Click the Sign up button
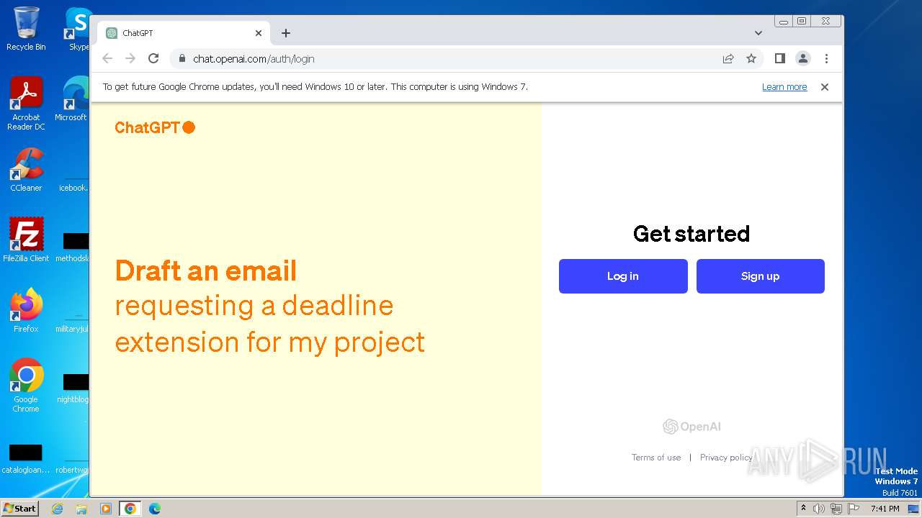The width and height of the screenshot is (922, 518). (x=760, y=276)
